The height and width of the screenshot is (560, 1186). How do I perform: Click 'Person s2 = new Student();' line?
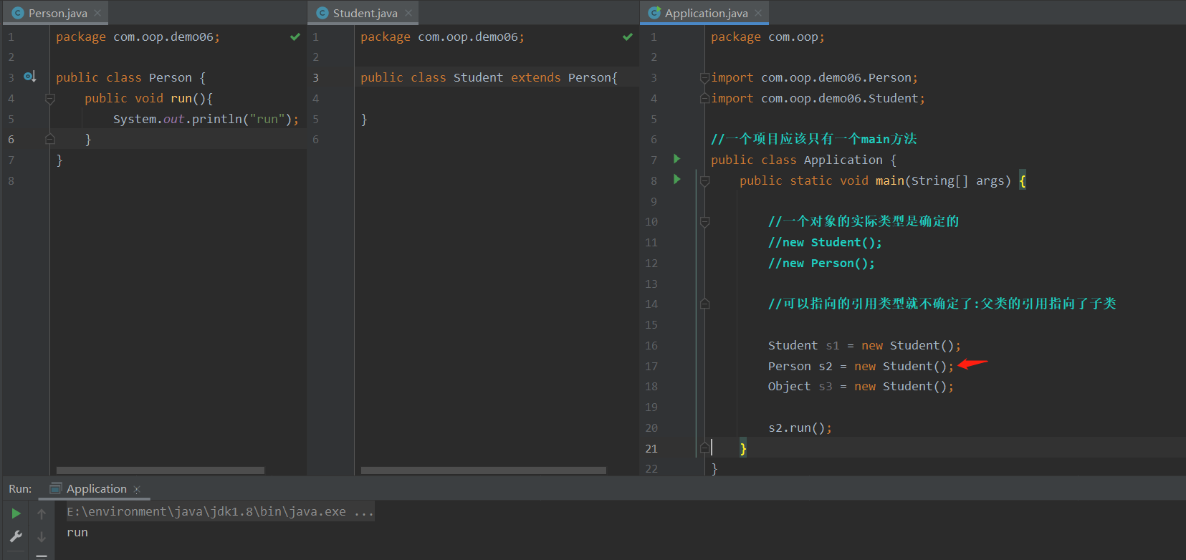(861, 366)
